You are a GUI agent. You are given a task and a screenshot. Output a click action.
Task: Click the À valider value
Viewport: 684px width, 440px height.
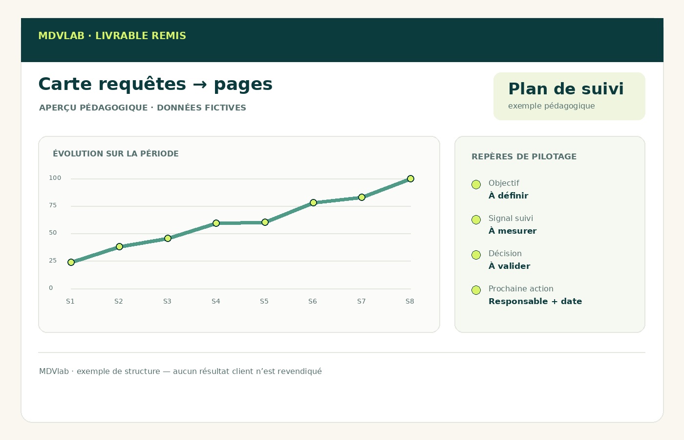509,266
